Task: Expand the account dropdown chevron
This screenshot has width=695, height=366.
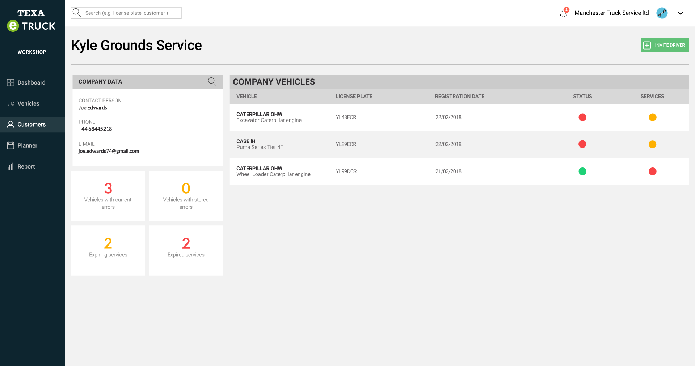Action: pyautogui.click(x=681, y=13)
